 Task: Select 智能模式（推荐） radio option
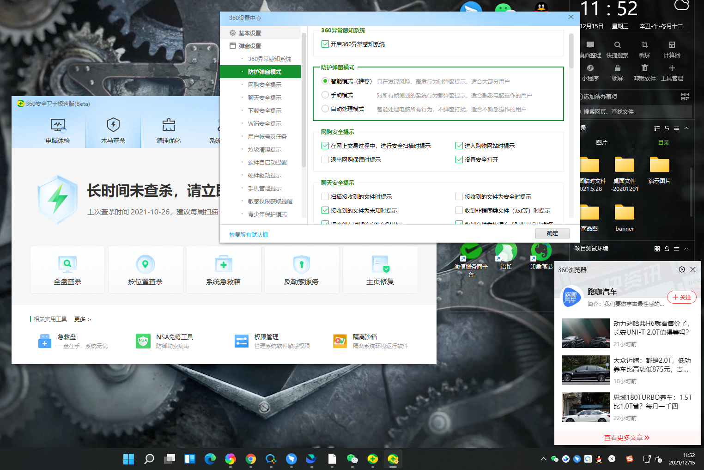pos(325,81)
